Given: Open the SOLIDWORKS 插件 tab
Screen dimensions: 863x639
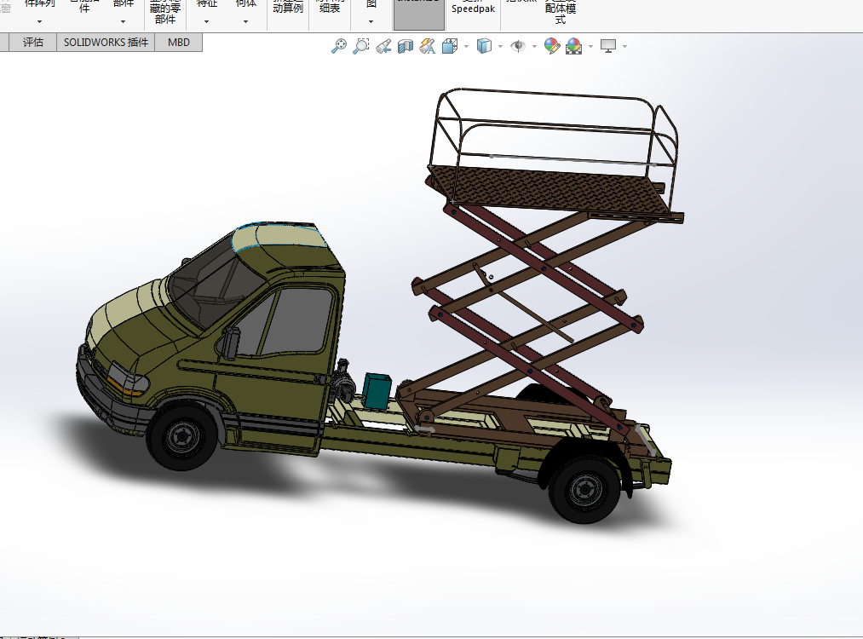Looking at the screenshot, I should point(106,43).
